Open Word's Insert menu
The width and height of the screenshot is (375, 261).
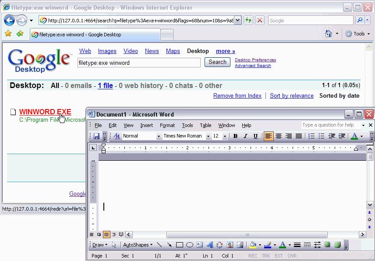click(146, 125)
